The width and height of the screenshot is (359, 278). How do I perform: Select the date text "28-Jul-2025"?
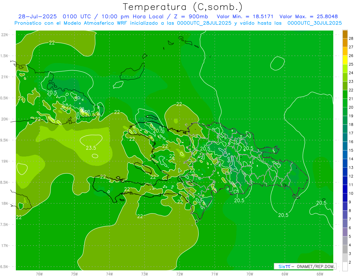pos(37,16)
